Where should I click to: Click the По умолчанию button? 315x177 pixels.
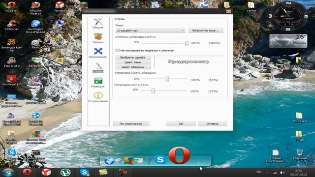pos(131,123)
